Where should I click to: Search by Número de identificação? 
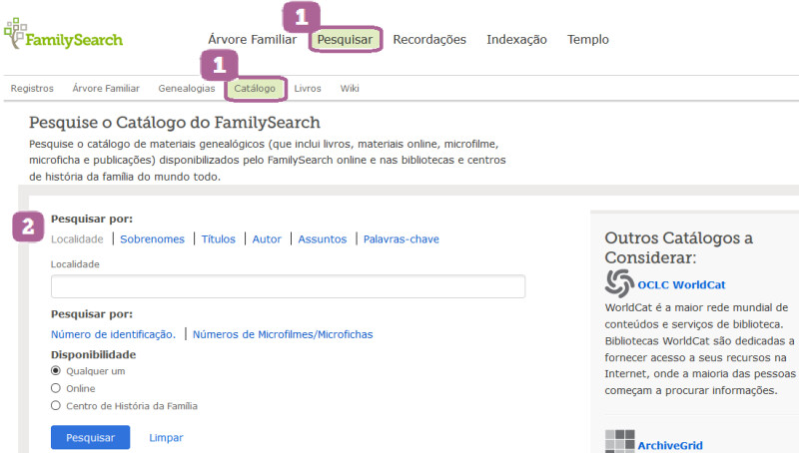pyautogui.click(x=113, y=334)
